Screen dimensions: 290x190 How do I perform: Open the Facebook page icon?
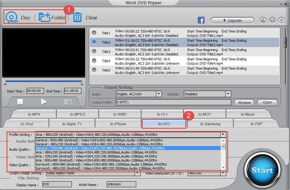(x=201, y=20)
